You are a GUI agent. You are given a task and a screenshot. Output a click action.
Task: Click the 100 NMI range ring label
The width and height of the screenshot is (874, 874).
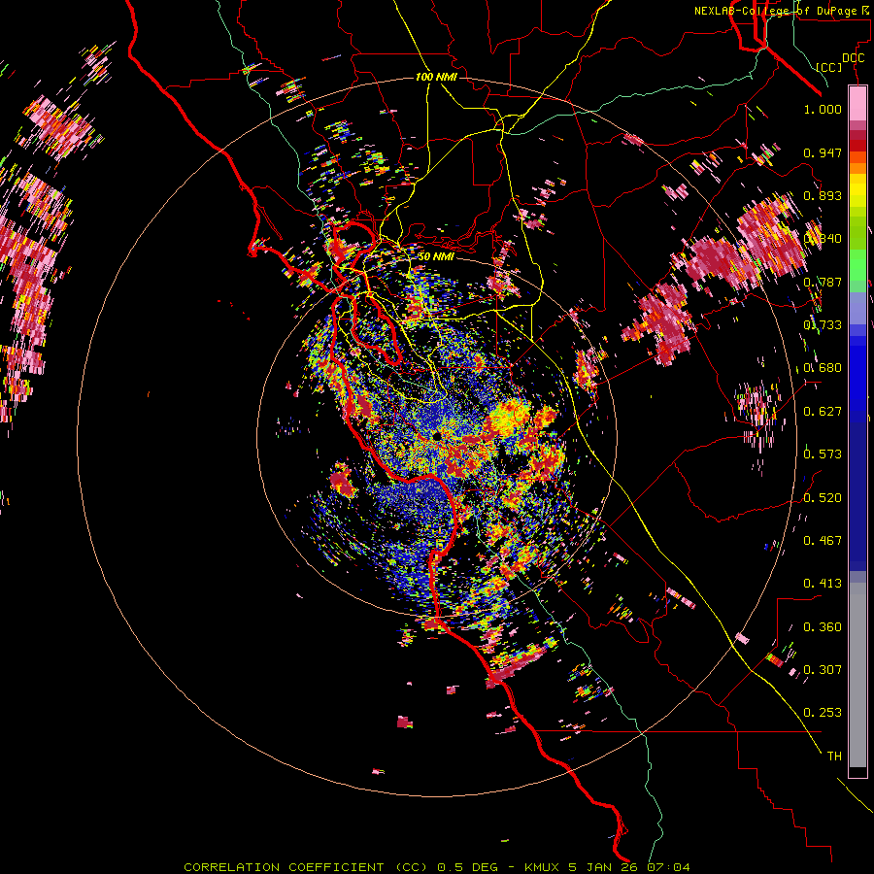pyautogui.click(x=436, y=77)
